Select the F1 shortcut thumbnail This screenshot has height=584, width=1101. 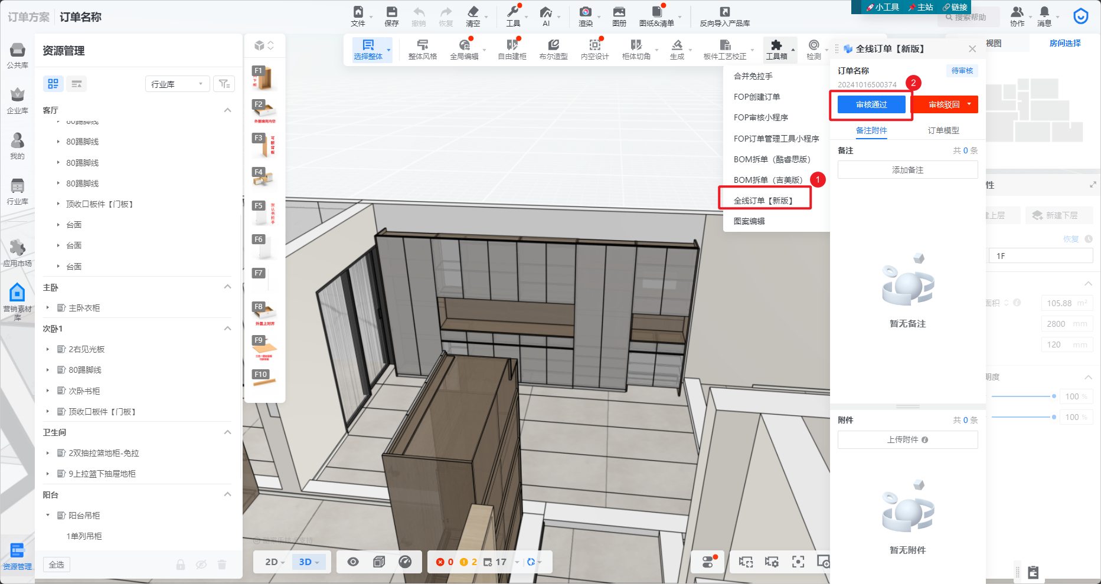(x=264, y=78)
